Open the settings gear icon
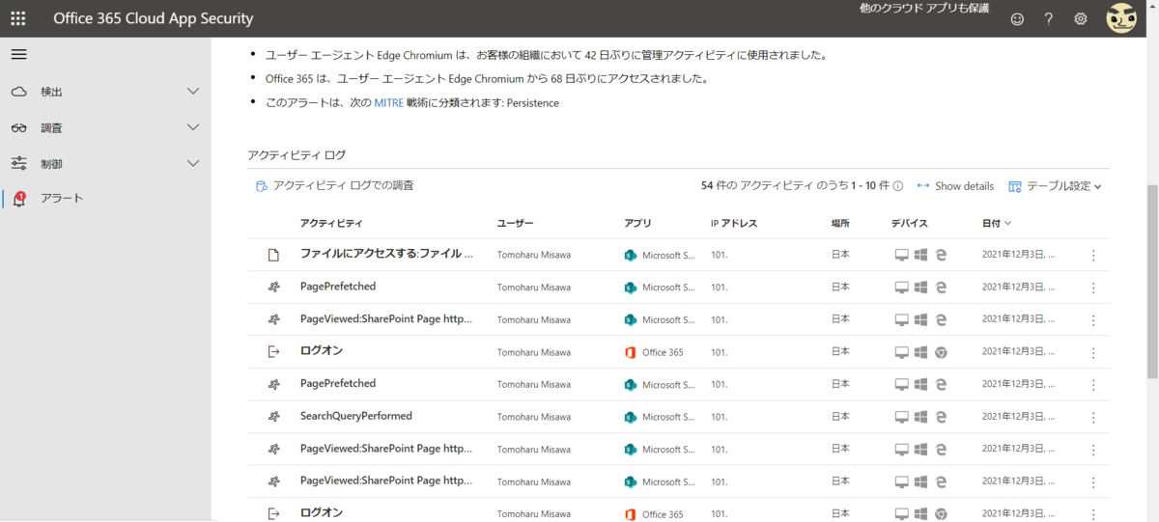 click(x=1081, y=18)
